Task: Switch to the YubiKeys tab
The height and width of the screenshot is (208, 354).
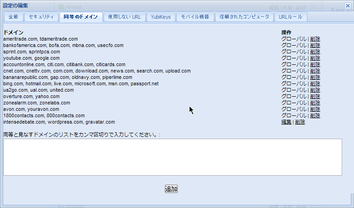Action: pyautogui.click(x=161, y=17)
